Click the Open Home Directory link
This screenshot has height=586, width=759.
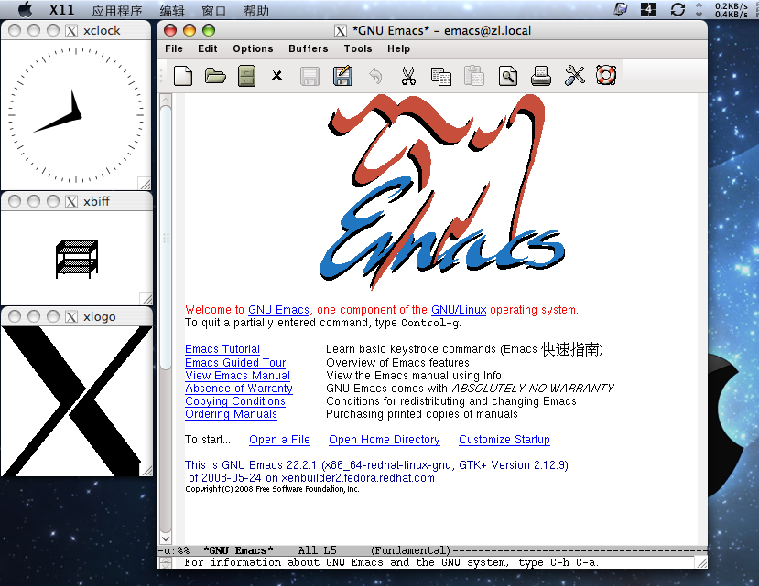[x=385, y=440]
